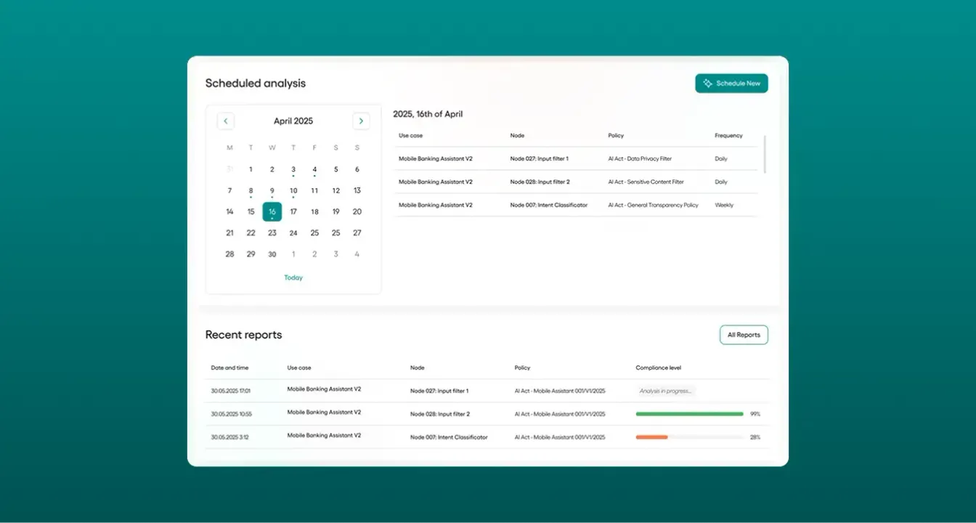Click the Schedule New button

[731, 84]
